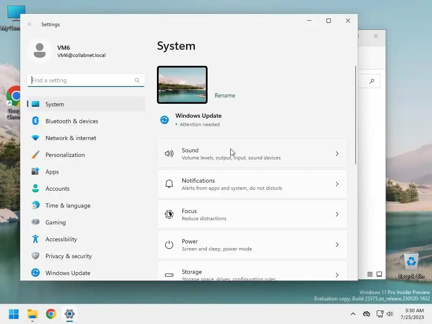The image size is (432, 324).
Task: Click the Gaming controller icon
Action: (35, 222)
